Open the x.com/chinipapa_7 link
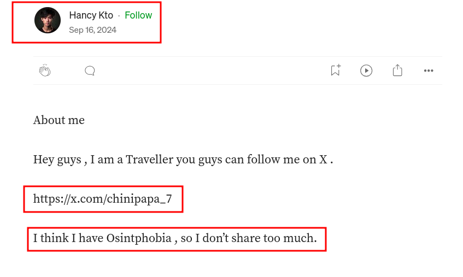The width and height of the screenshot is (463, 277). 102,199
